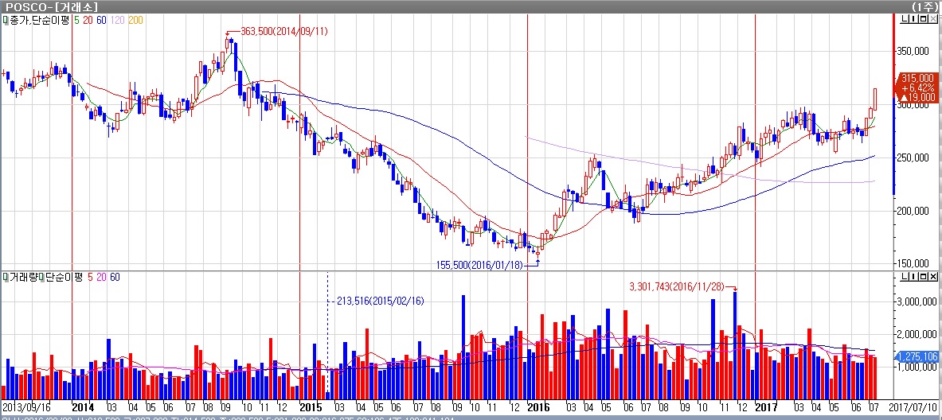Toggle the 종가 price indicator marker
The image size is (942, 420).
[x=5, y=20]
